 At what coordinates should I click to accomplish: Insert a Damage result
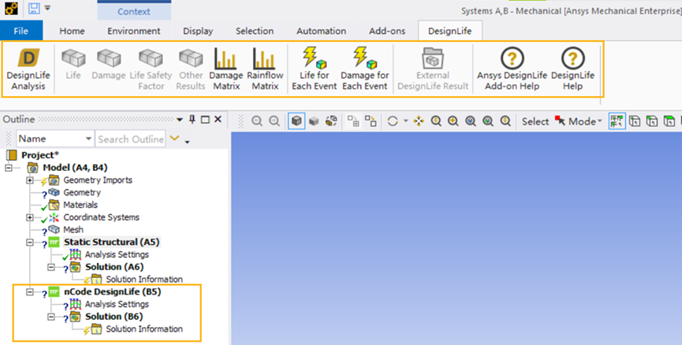(x=109, y=65)
